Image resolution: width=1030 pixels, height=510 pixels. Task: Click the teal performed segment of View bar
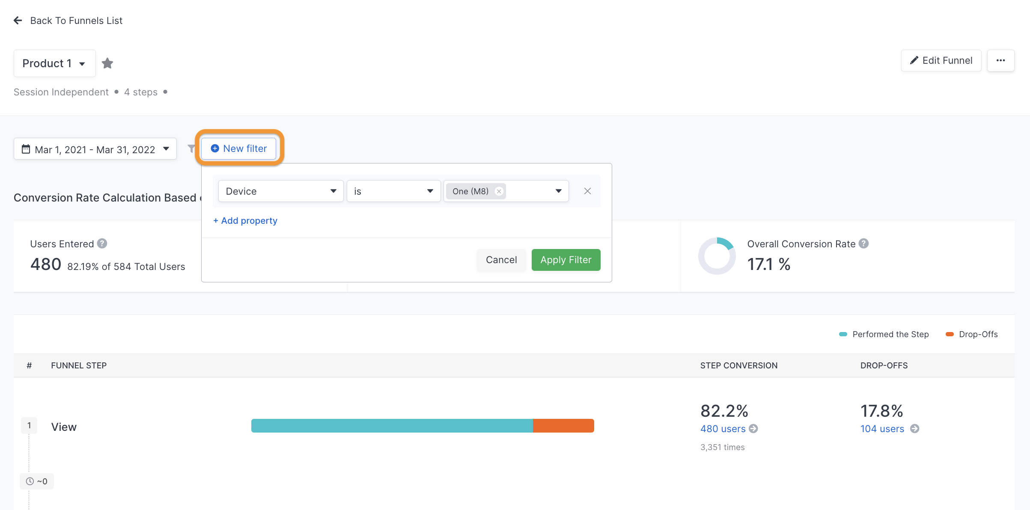pos(392,426)
